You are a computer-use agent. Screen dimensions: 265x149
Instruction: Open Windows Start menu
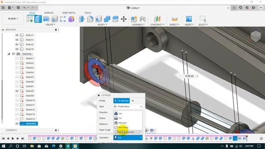coord(3,146)
